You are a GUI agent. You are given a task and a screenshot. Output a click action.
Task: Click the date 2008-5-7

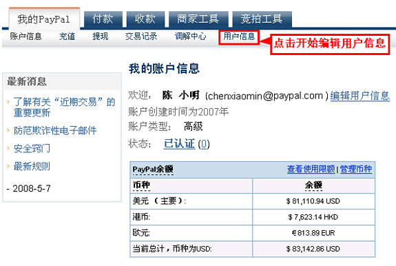coord(32,188)
